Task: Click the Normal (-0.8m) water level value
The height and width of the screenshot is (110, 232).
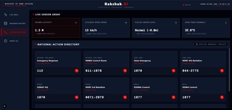Action: (147, 30)
